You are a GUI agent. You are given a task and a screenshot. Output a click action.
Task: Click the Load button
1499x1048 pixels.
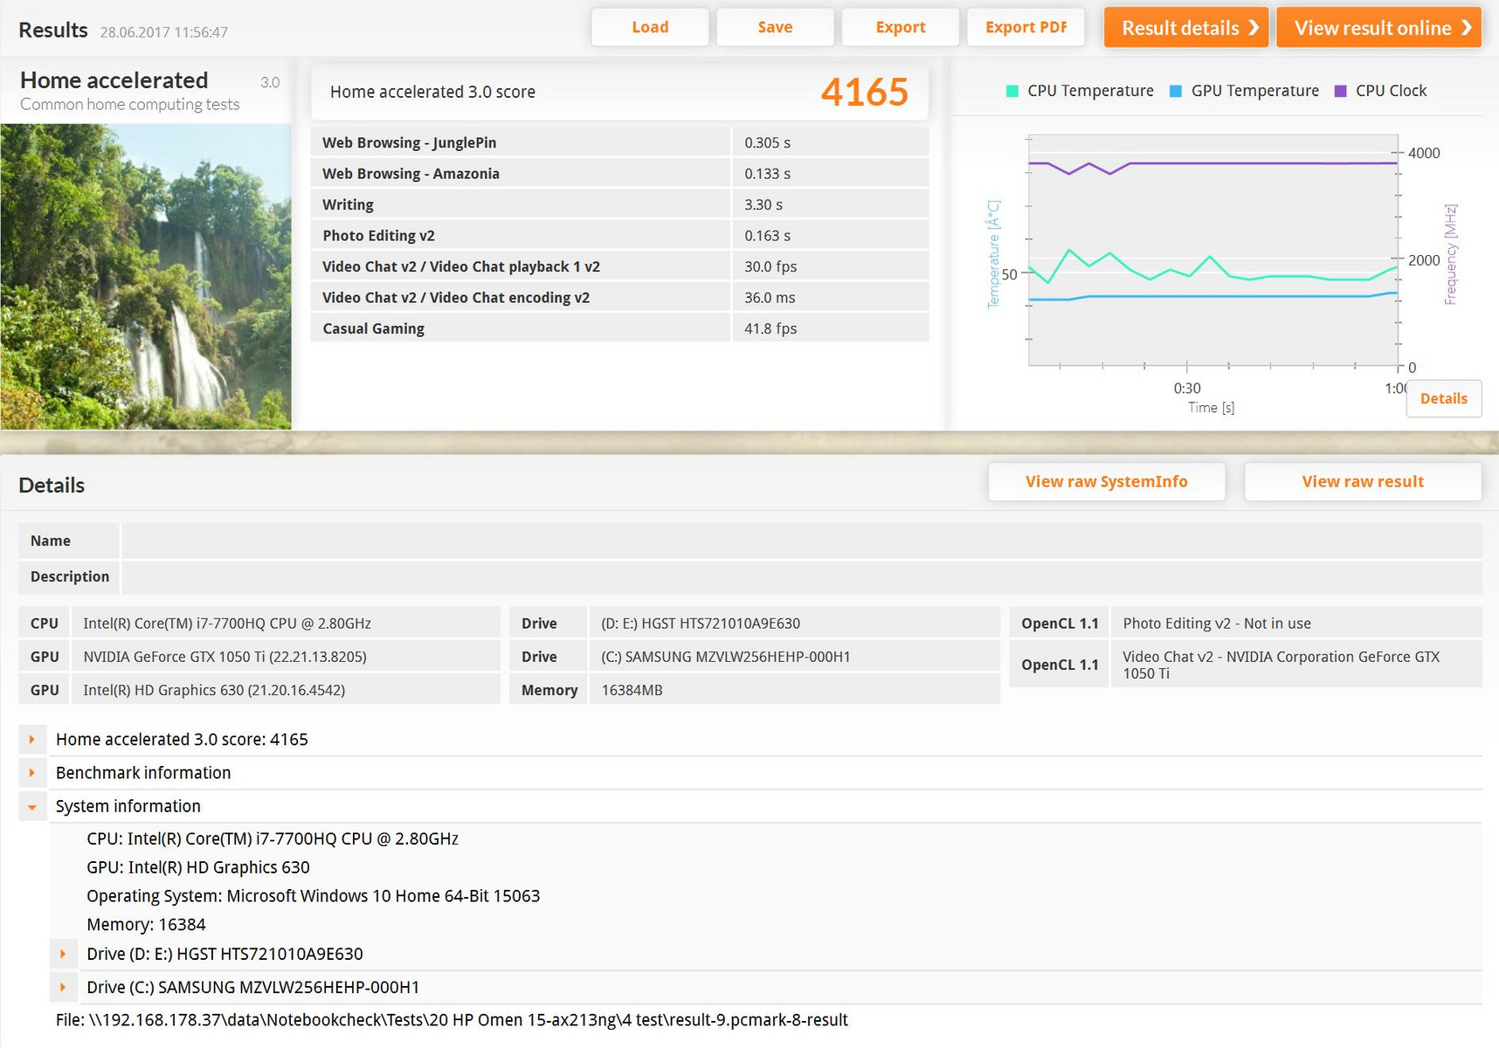(x=650, y=27)
